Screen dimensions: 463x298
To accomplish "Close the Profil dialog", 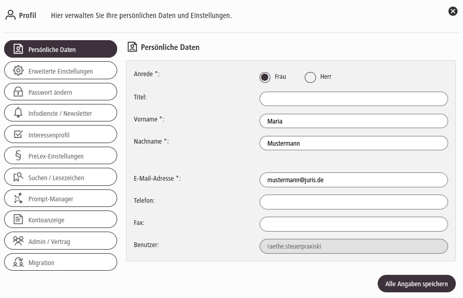I will click(453, 11).
